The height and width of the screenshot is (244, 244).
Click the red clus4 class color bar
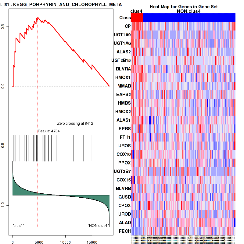point(137,18)
